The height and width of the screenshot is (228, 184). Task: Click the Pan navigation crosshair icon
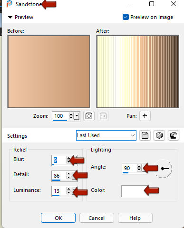coord(145,116)
